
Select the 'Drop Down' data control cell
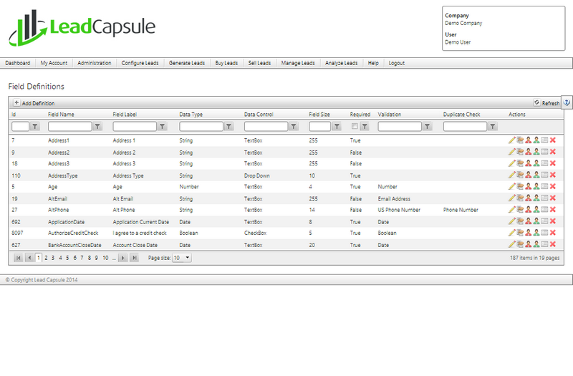click(257, 175)
